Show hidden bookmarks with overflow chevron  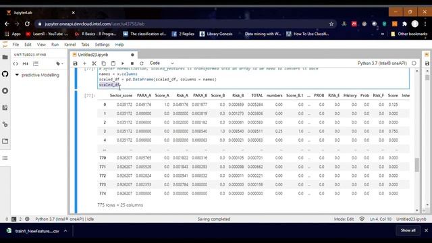tap(383, 34)
